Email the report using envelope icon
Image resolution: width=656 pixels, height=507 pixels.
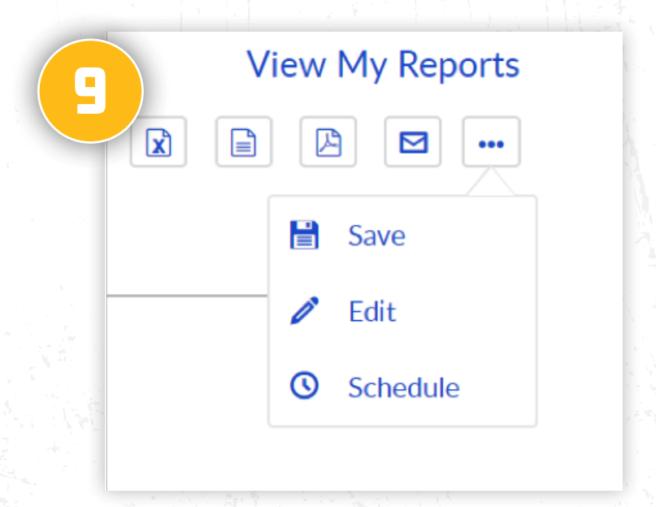(x=413, y=143)
